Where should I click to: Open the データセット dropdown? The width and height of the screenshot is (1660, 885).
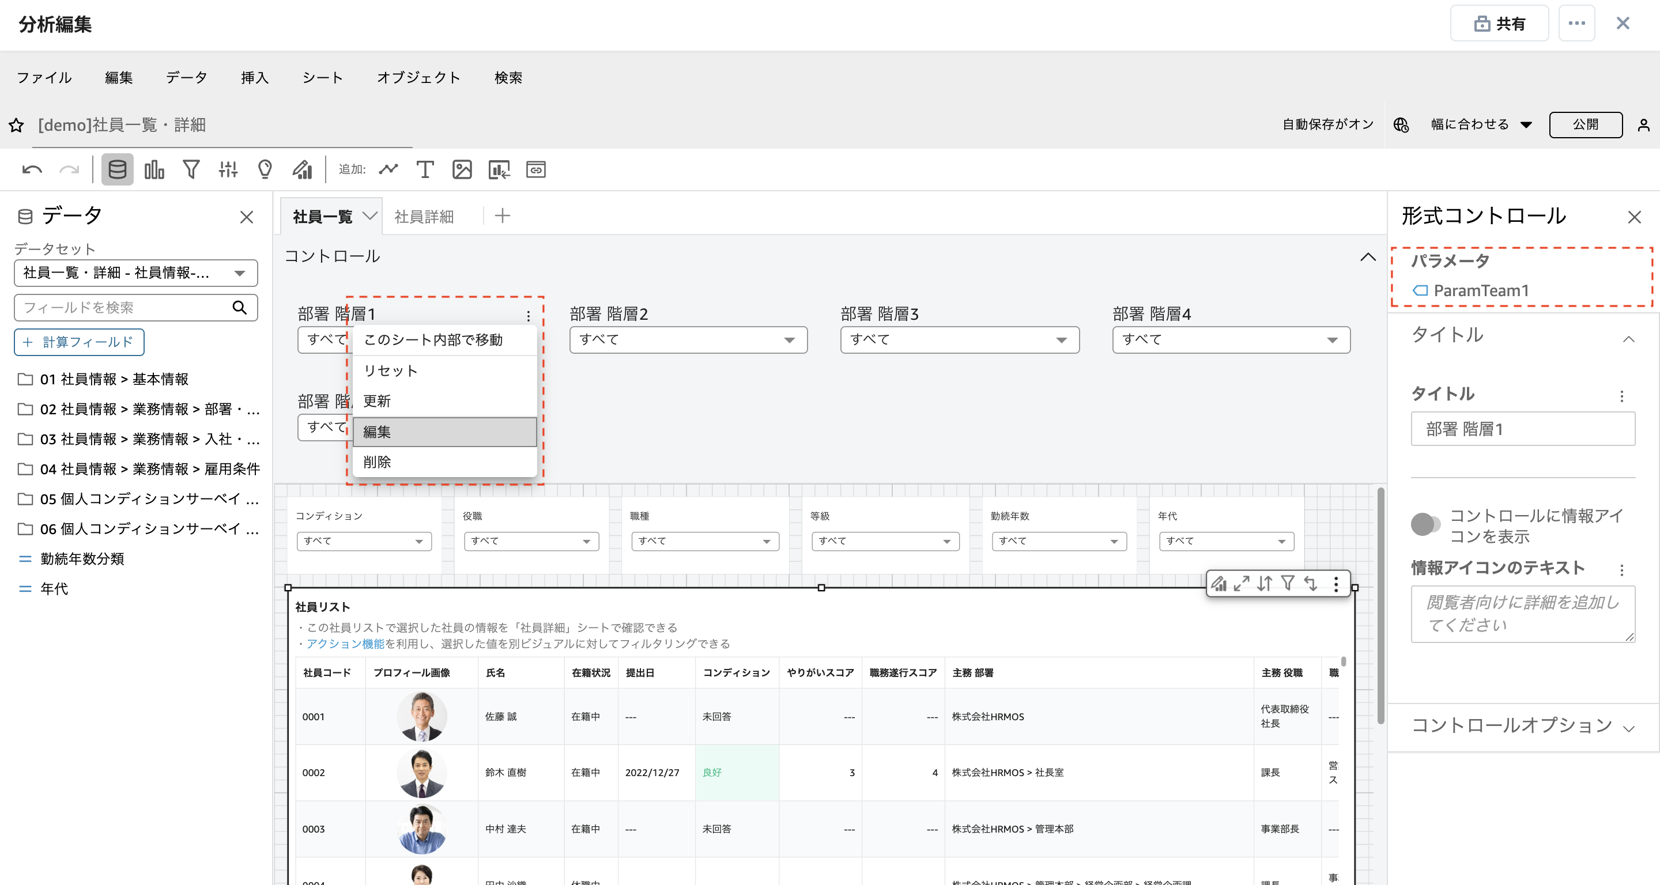[x=135, y=273]
